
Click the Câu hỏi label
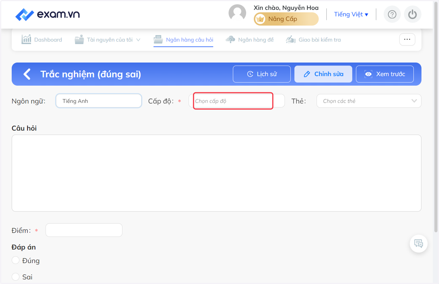24,128
